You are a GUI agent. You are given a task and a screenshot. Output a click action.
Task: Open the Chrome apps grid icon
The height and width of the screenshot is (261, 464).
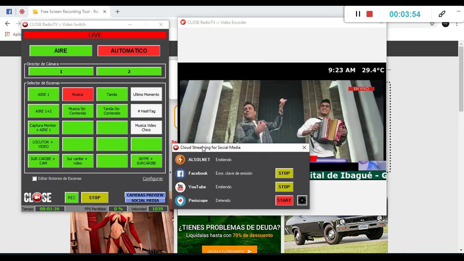7,34
